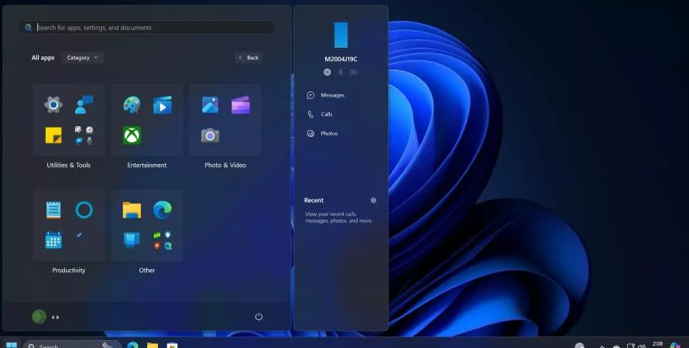Click the Windows Start button on taskbar

coord(12,345)
